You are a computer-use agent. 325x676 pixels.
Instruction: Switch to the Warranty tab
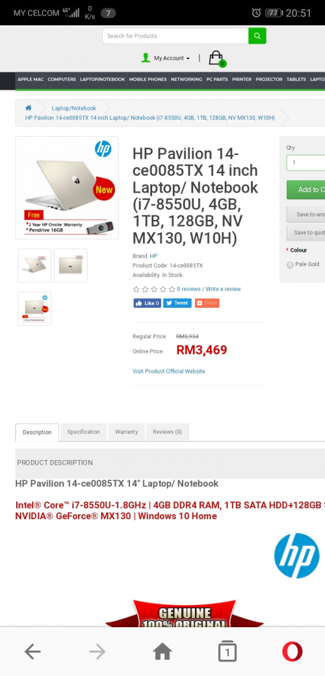click(x=127, y=432)
